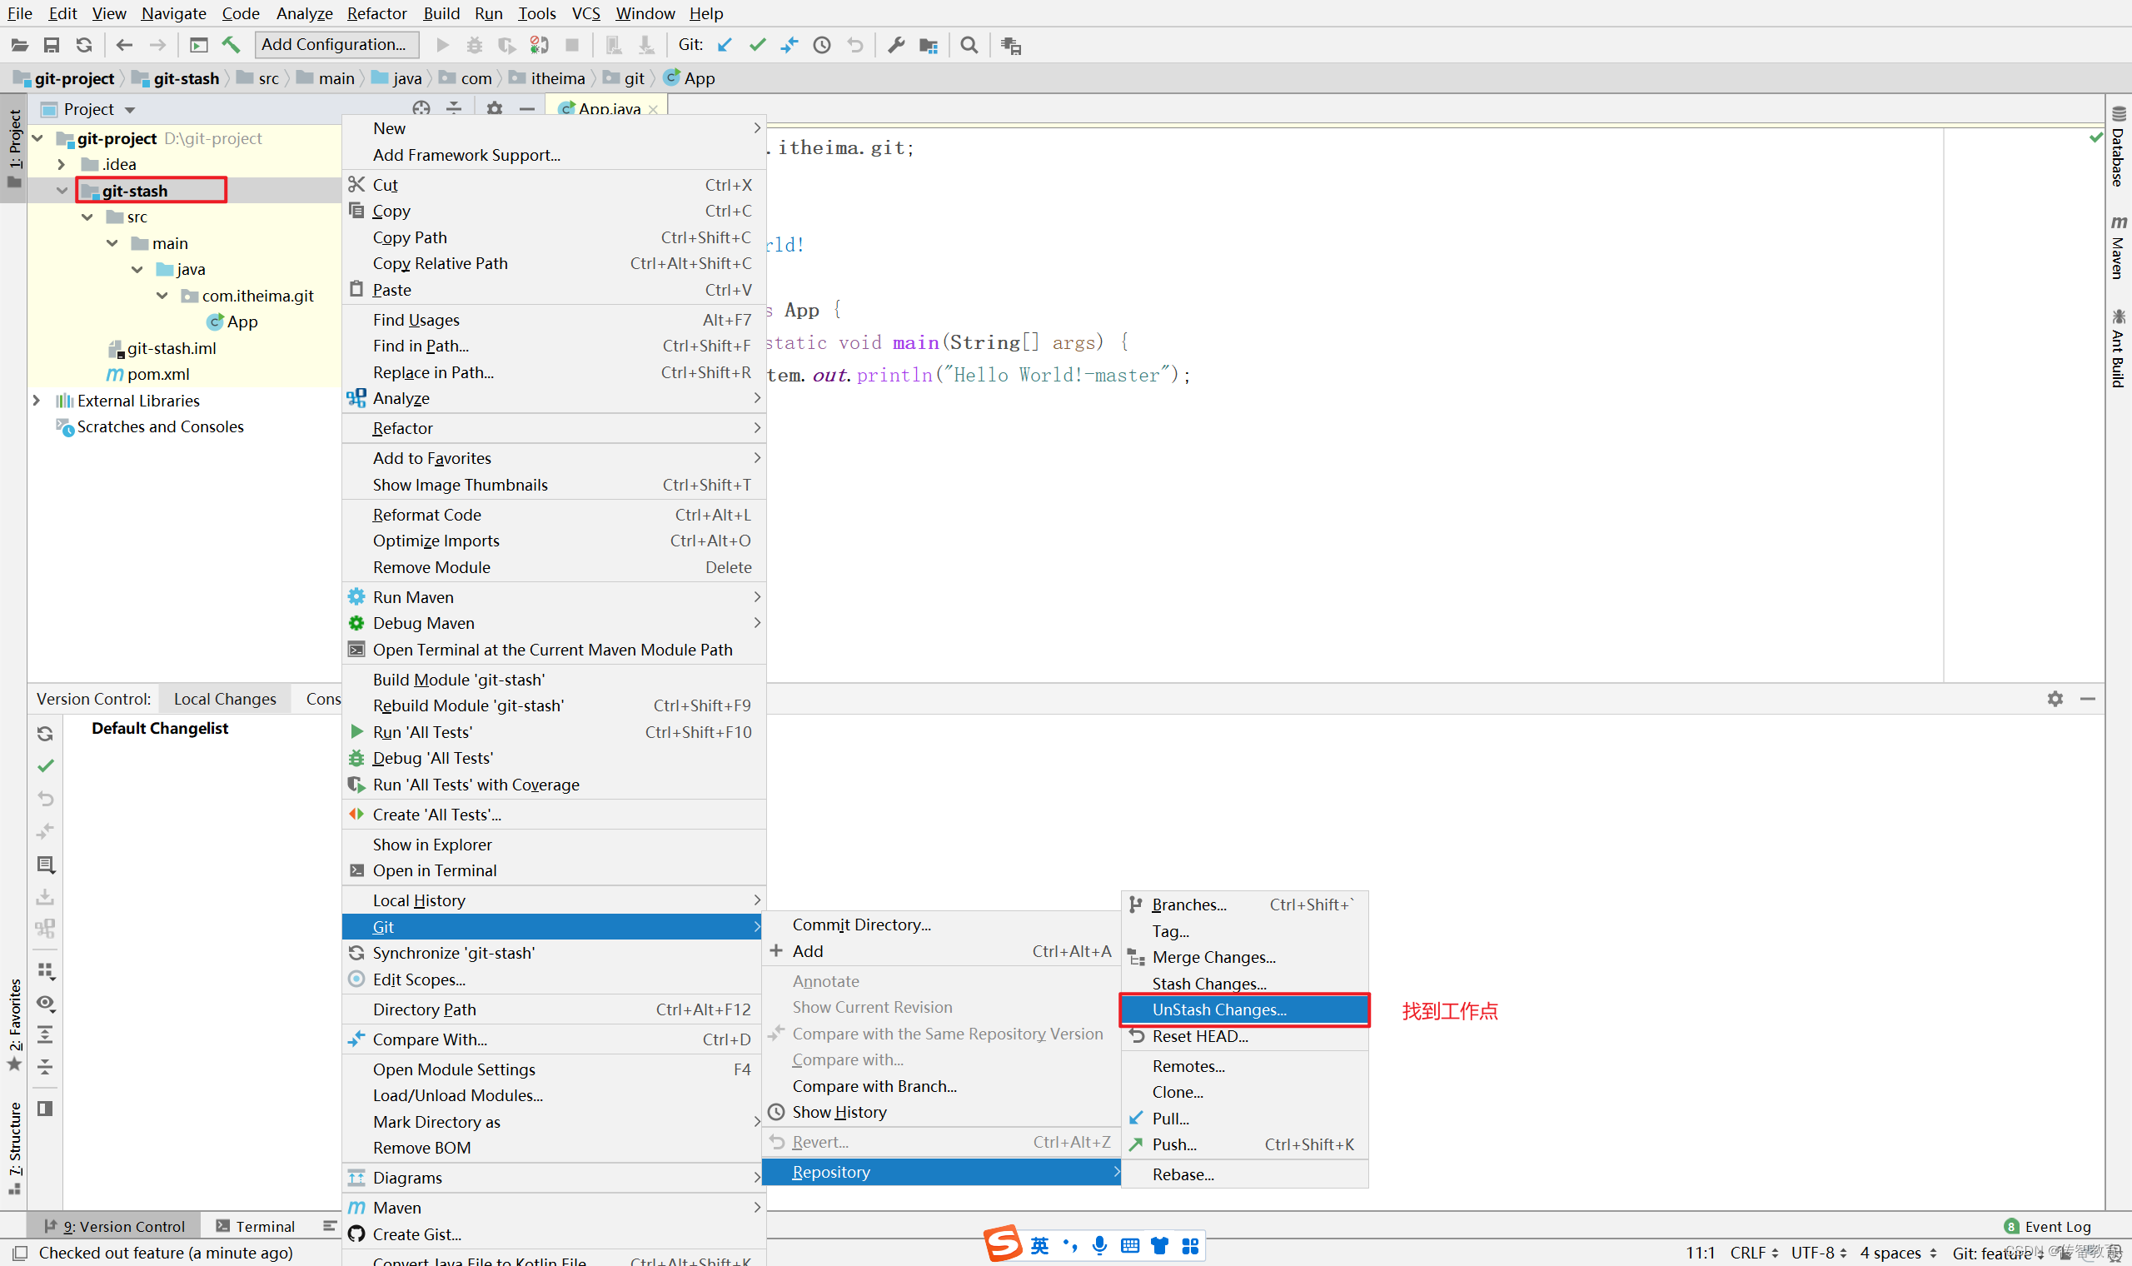
Task: Click refresh icon in Version Control panel
Action: (x=45, y=734)
